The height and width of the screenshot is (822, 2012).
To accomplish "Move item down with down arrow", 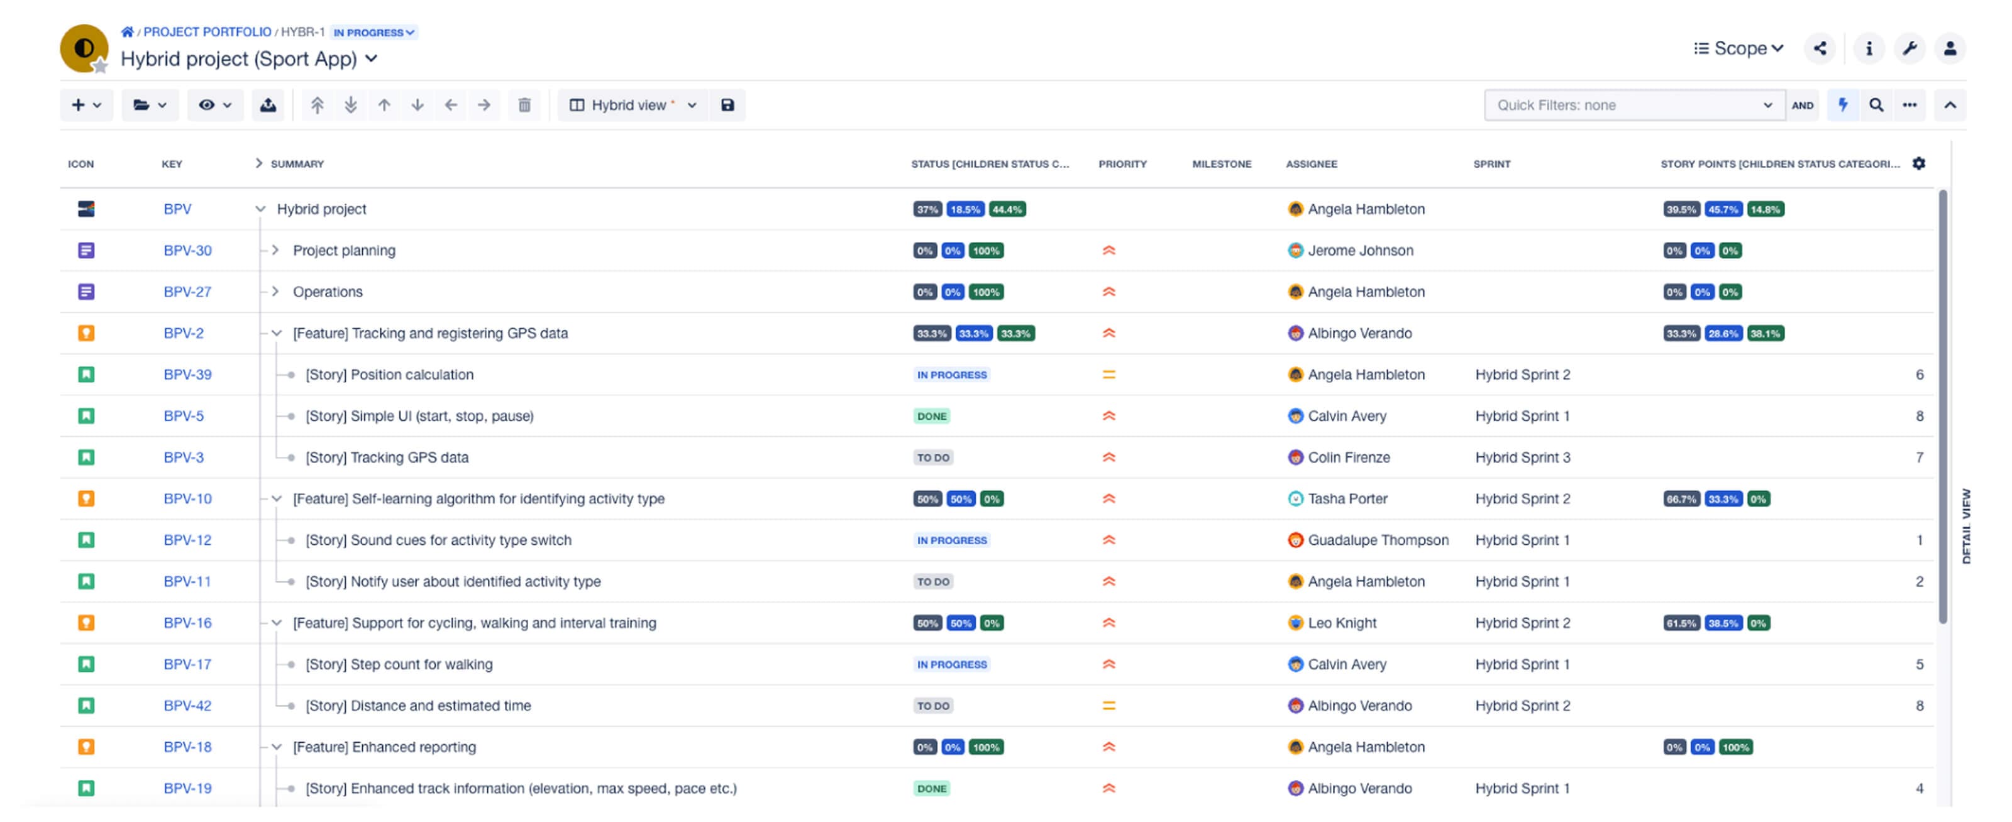I will click(x=418, y=104).
